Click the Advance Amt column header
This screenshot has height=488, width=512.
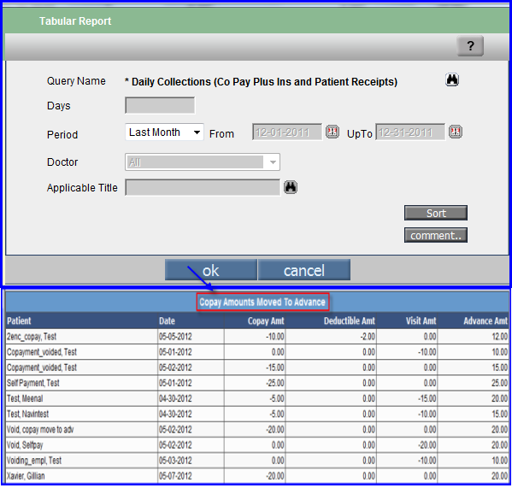(486, 321)
